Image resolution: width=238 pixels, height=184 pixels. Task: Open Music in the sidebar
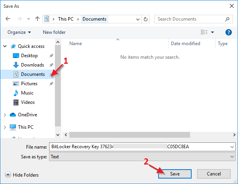click(27, 93)
